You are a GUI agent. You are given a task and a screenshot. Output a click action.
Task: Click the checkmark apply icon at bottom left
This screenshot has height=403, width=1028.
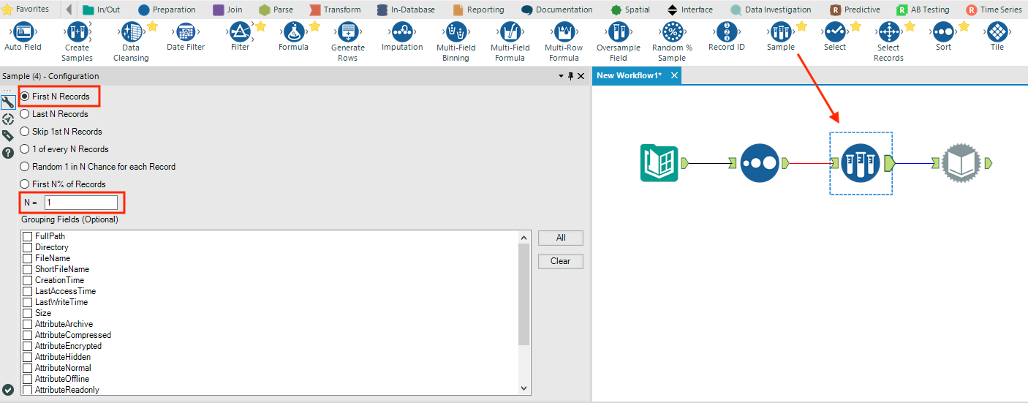coord(9,390)
